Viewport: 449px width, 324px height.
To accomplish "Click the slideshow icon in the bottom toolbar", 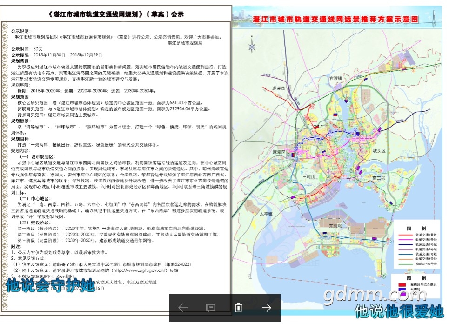I will tap(210, 308).
